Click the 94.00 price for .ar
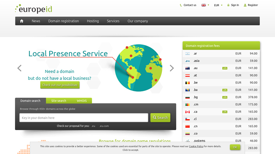The height and width of the screenshot is (154, 275). [254, 53]
